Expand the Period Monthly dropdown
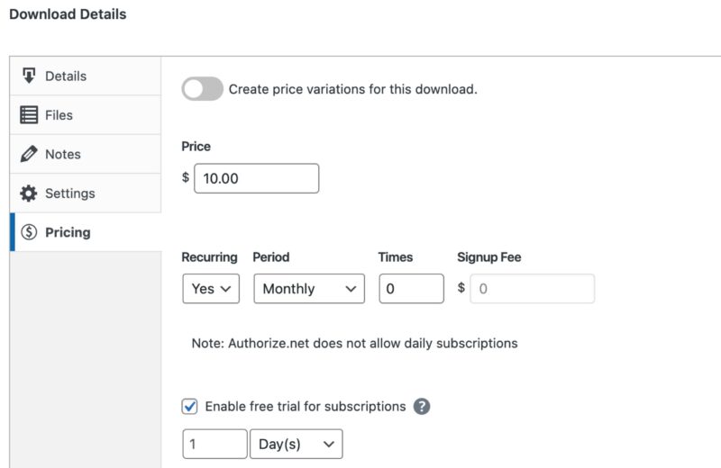This screenshot has width=721, height=468. pos(309,289)
